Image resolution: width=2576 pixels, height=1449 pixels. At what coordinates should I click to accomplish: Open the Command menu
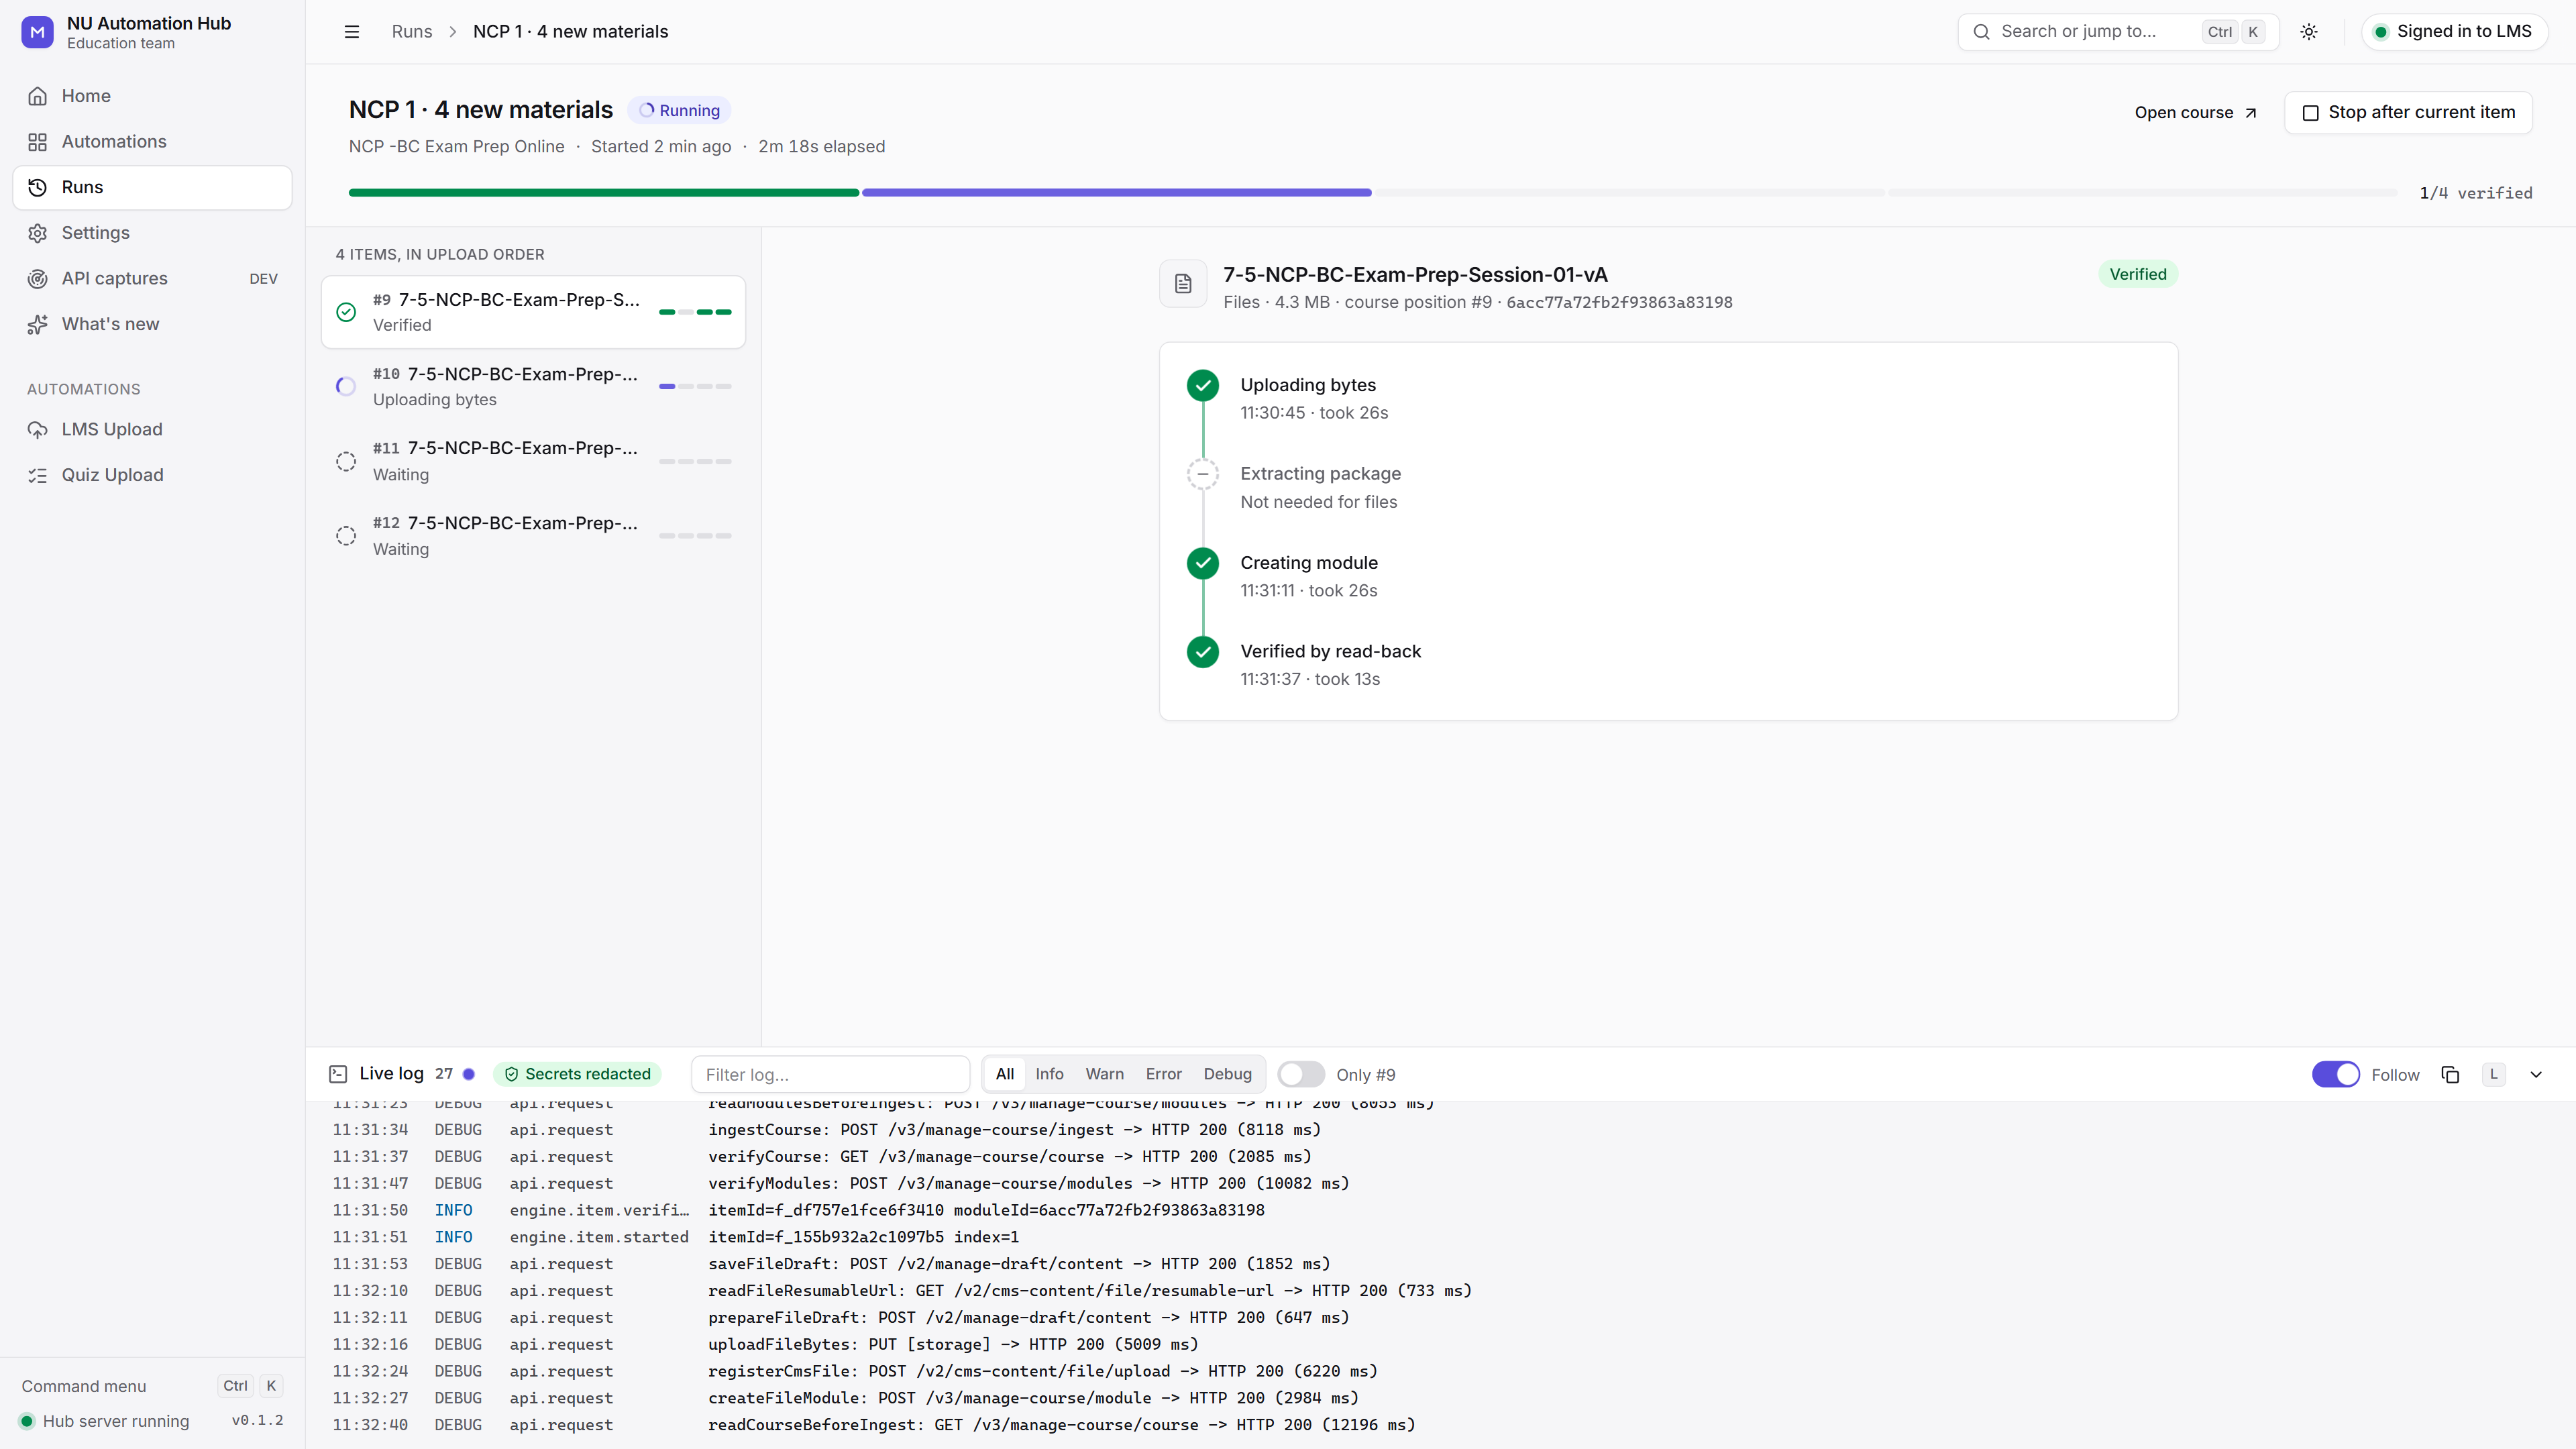click(152, 1387)
